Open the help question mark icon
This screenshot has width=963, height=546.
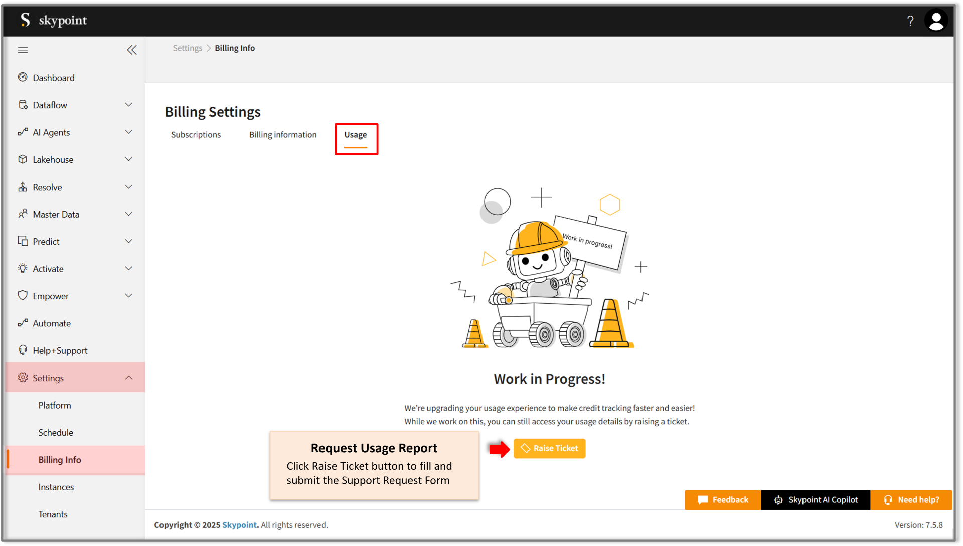910,21
